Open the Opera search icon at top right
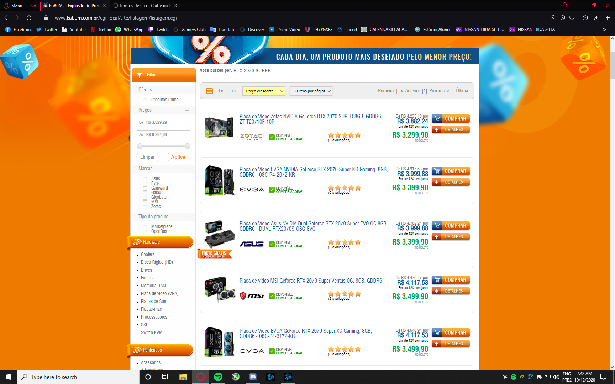 pos(565,5)
